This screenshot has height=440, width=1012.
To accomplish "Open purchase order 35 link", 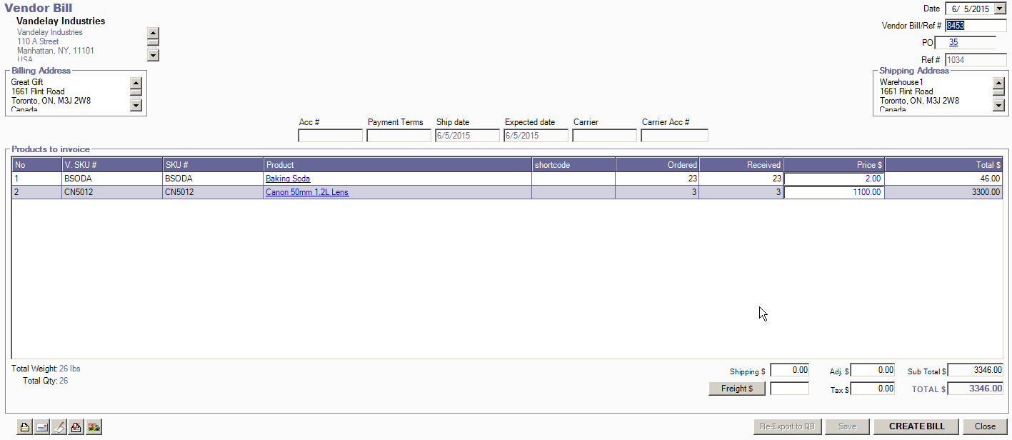I will point(953,43).
